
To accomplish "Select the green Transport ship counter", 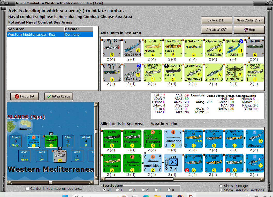I will (x=153, y=139).
